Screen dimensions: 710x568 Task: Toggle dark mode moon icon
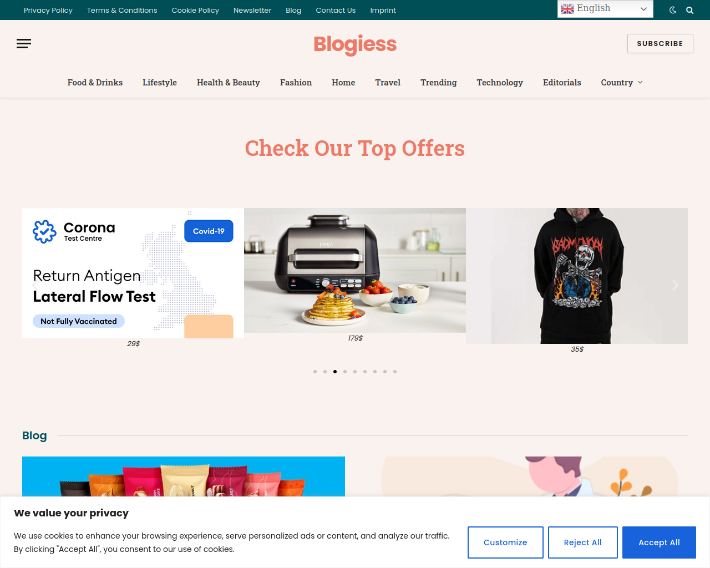[673, 10]
